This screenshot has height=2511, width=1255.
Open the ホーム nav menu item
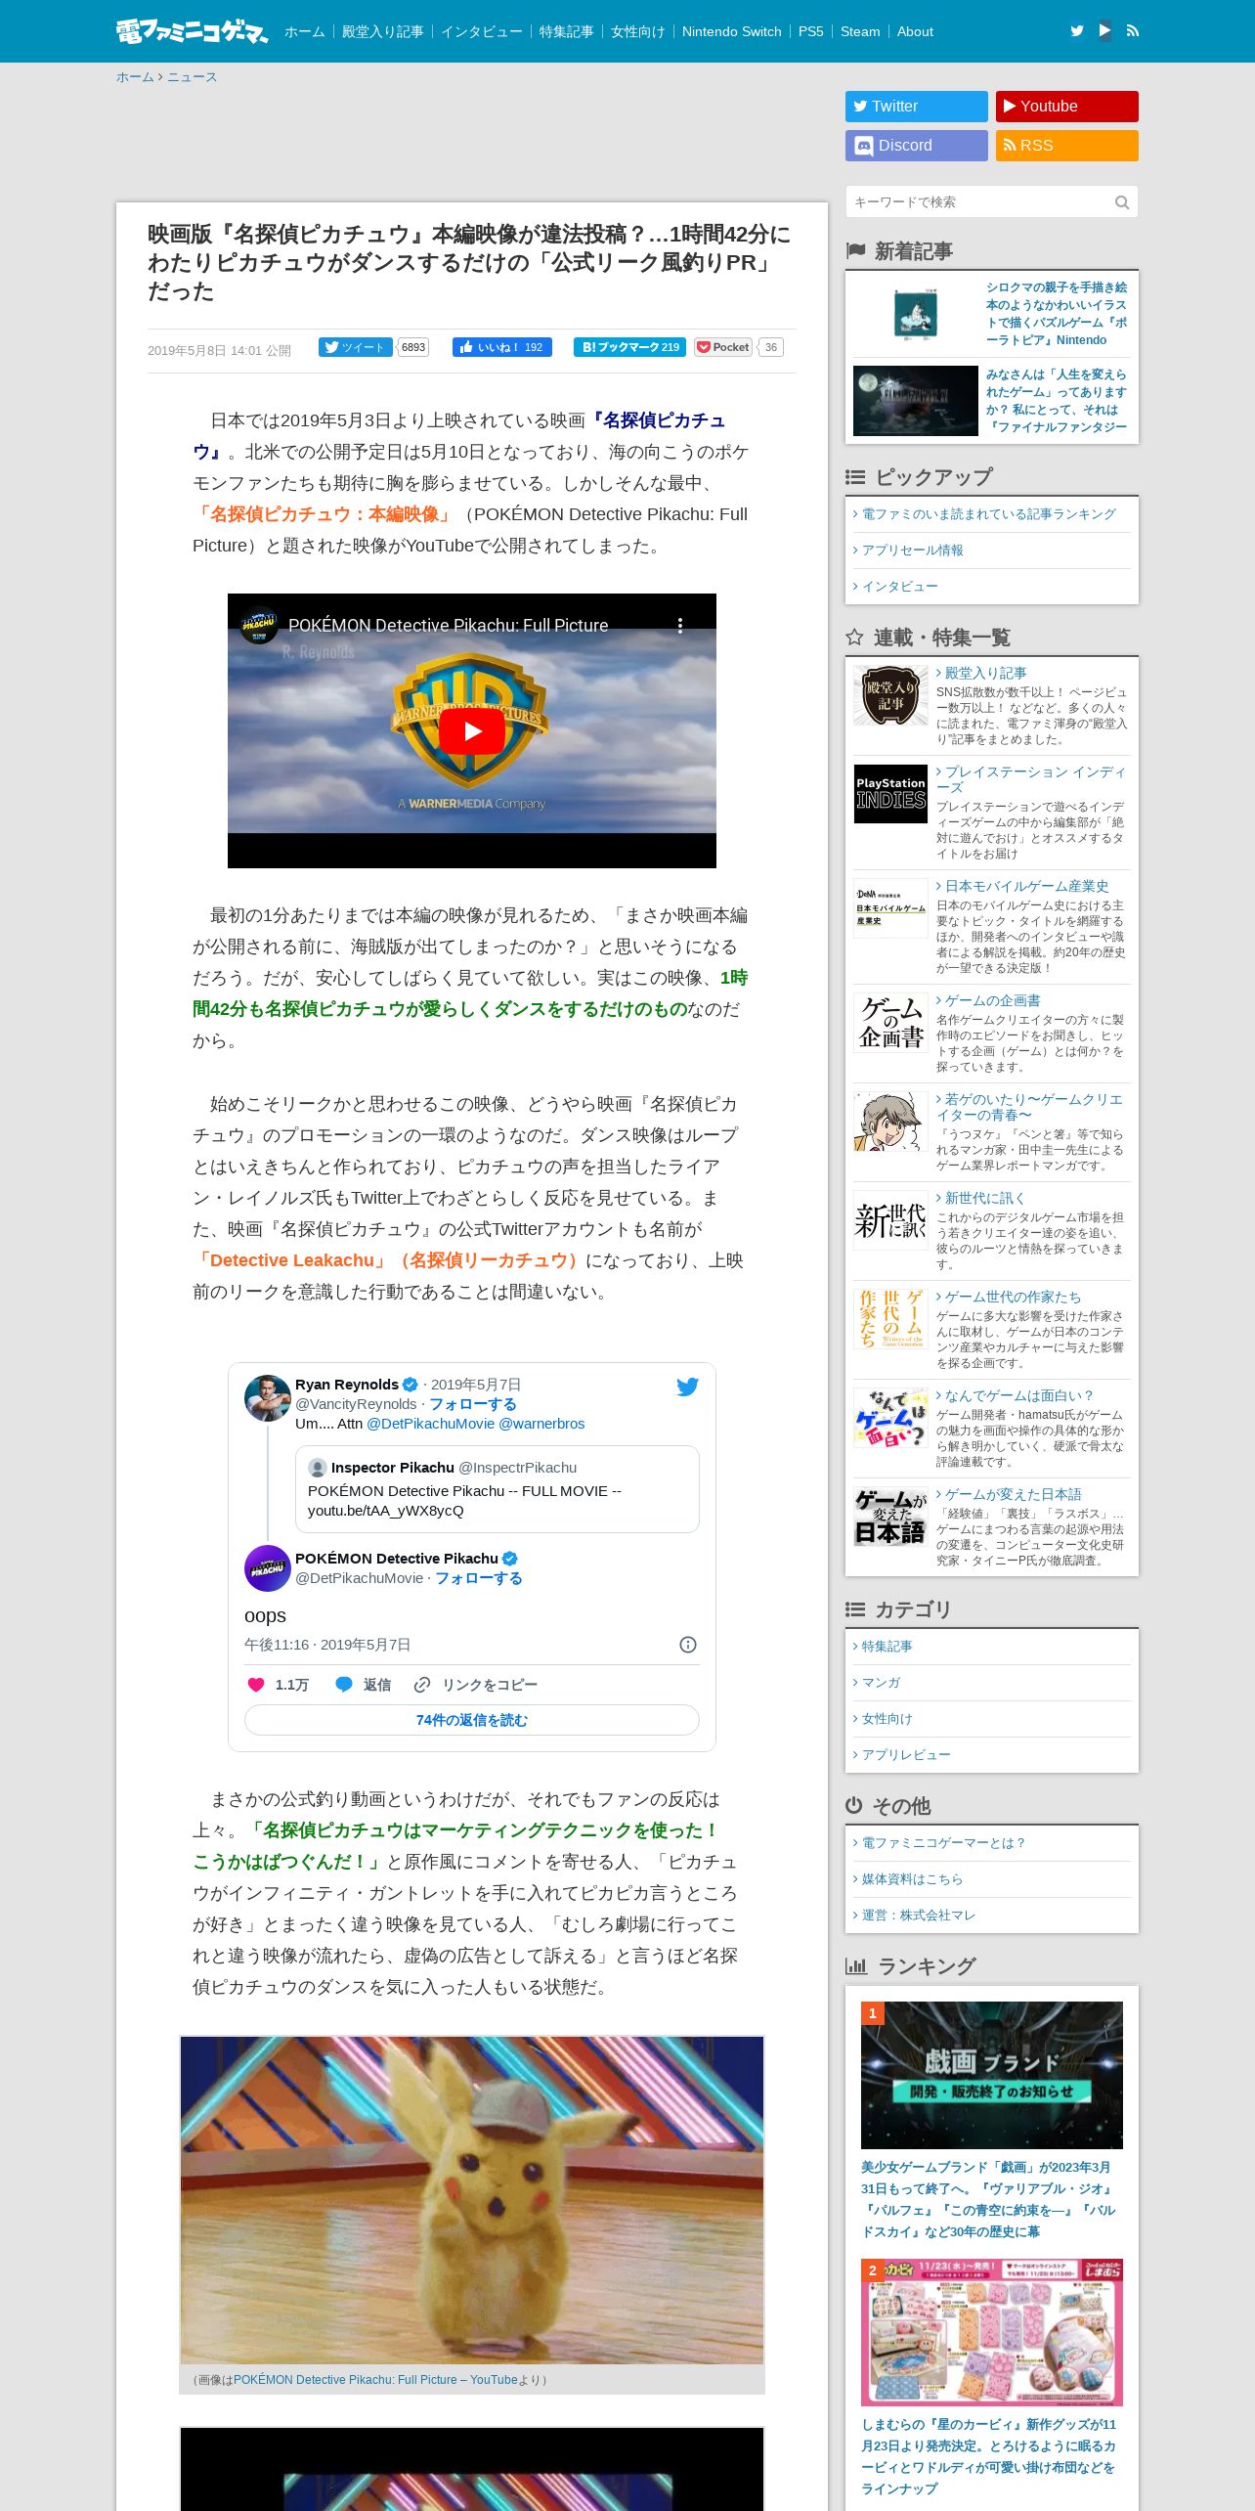pyautogui.click(x=304, y=31)
